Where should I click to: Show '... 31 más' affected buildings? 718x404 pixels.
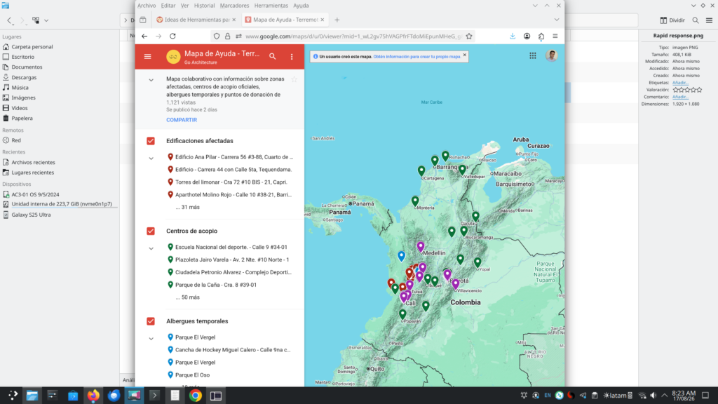click(188, 207)
